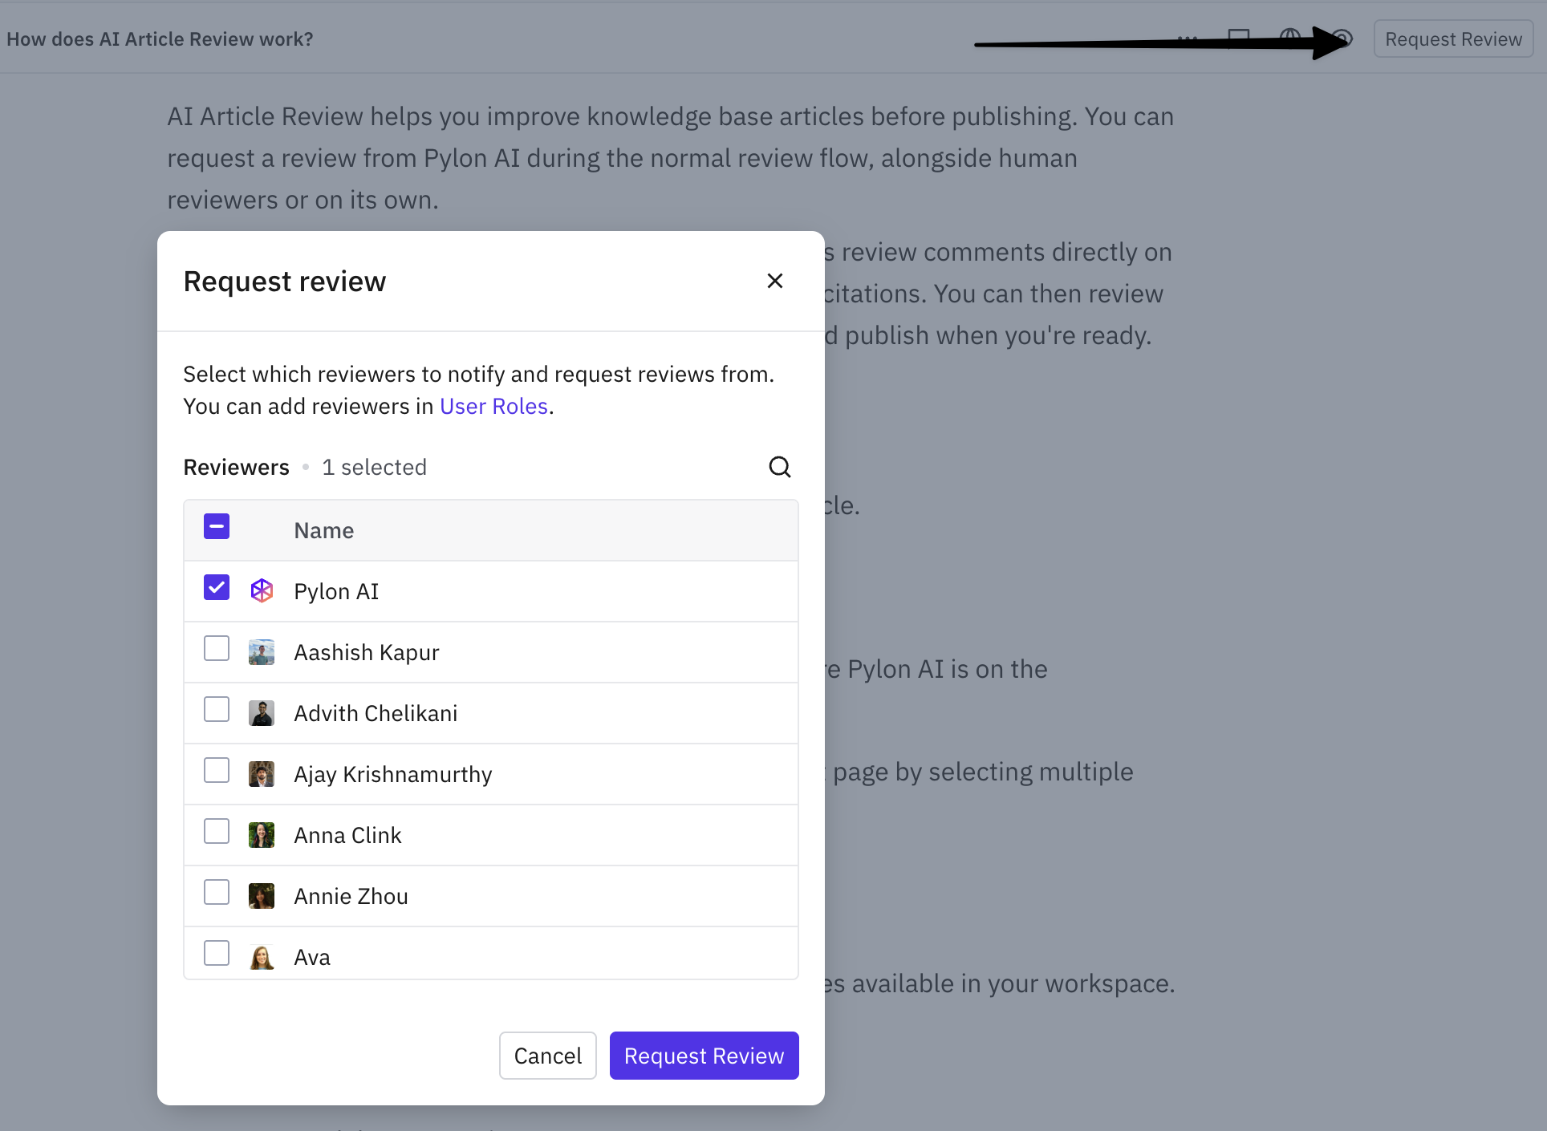Click Ava's avatar picture

point(262,957)
